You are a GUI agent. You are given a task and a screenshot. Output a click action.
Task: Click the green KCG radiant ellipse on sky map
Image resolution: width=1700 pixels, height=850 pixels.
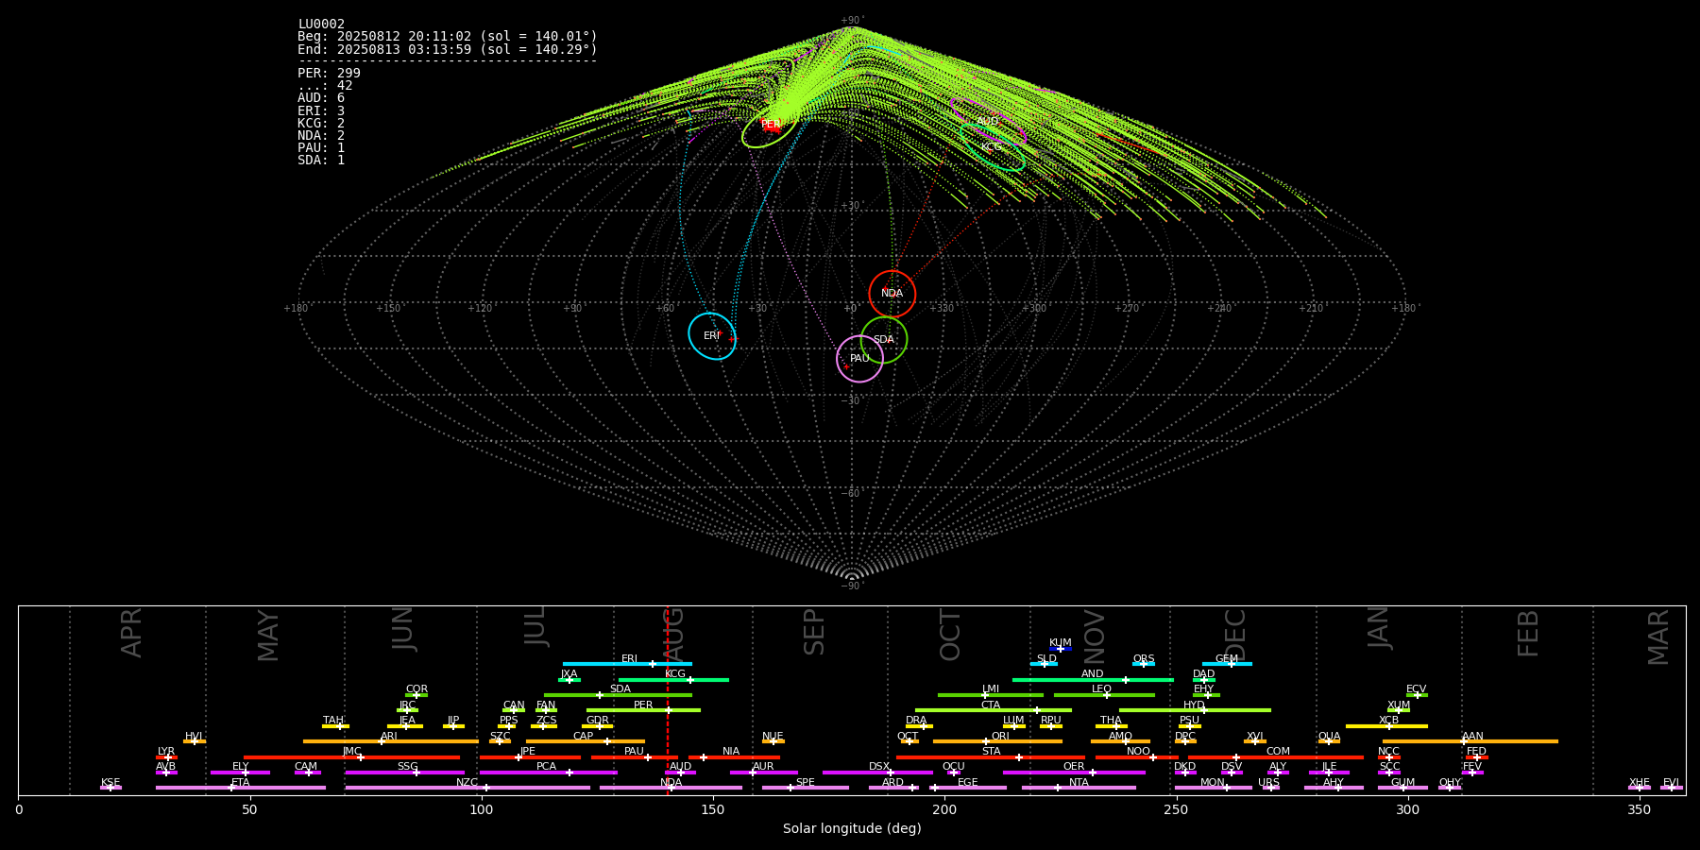[x=992, y=147]
